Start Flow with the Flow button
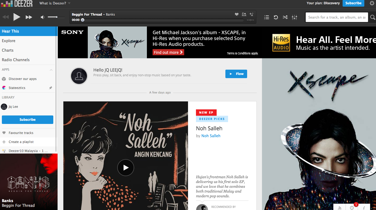This screenshot has height=210, width=376. [x=236, y=74]
